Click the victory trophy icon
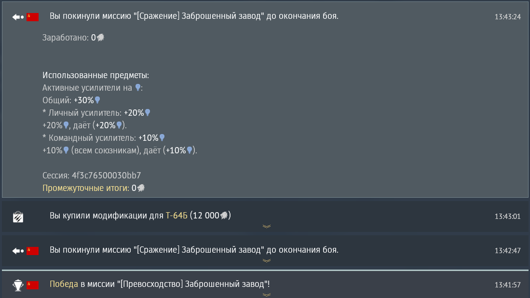The width and height of the screenshot is (530, 298). click(18, 285)
